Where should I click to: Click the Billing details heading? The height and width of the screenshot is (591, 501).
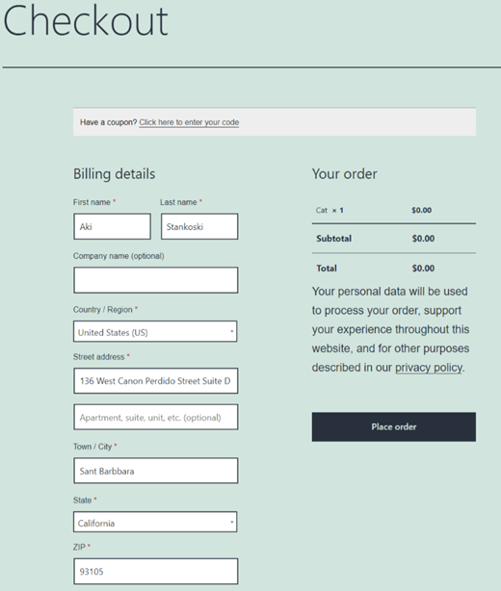[x=114, y=174]
